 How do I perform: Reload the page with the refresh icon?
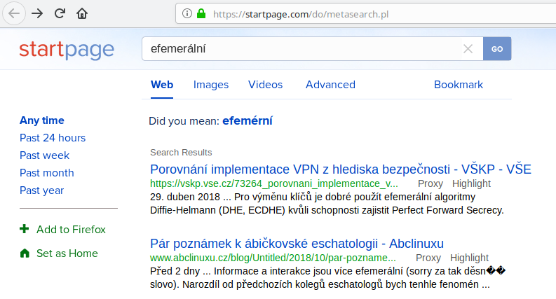60,13
